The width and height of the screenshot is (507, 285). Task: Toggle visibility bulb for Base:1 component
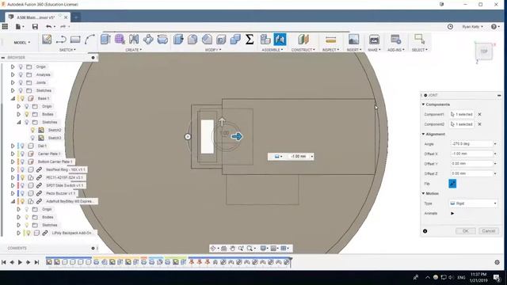(x=22, y=98)
